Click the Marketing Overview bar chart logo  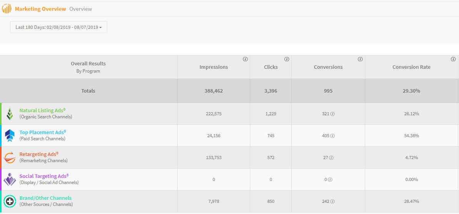click(7, 8)
